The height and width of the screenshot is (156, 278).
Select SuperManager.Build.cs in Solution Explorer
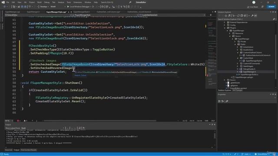[249, 75]
